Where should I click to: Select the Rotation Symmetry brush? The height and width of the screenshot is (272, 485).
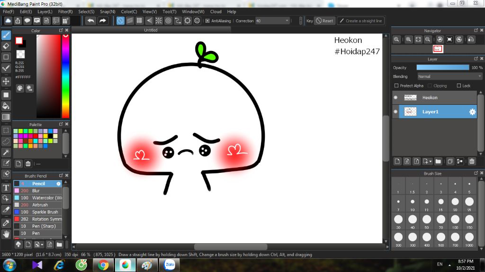(38, 219)
